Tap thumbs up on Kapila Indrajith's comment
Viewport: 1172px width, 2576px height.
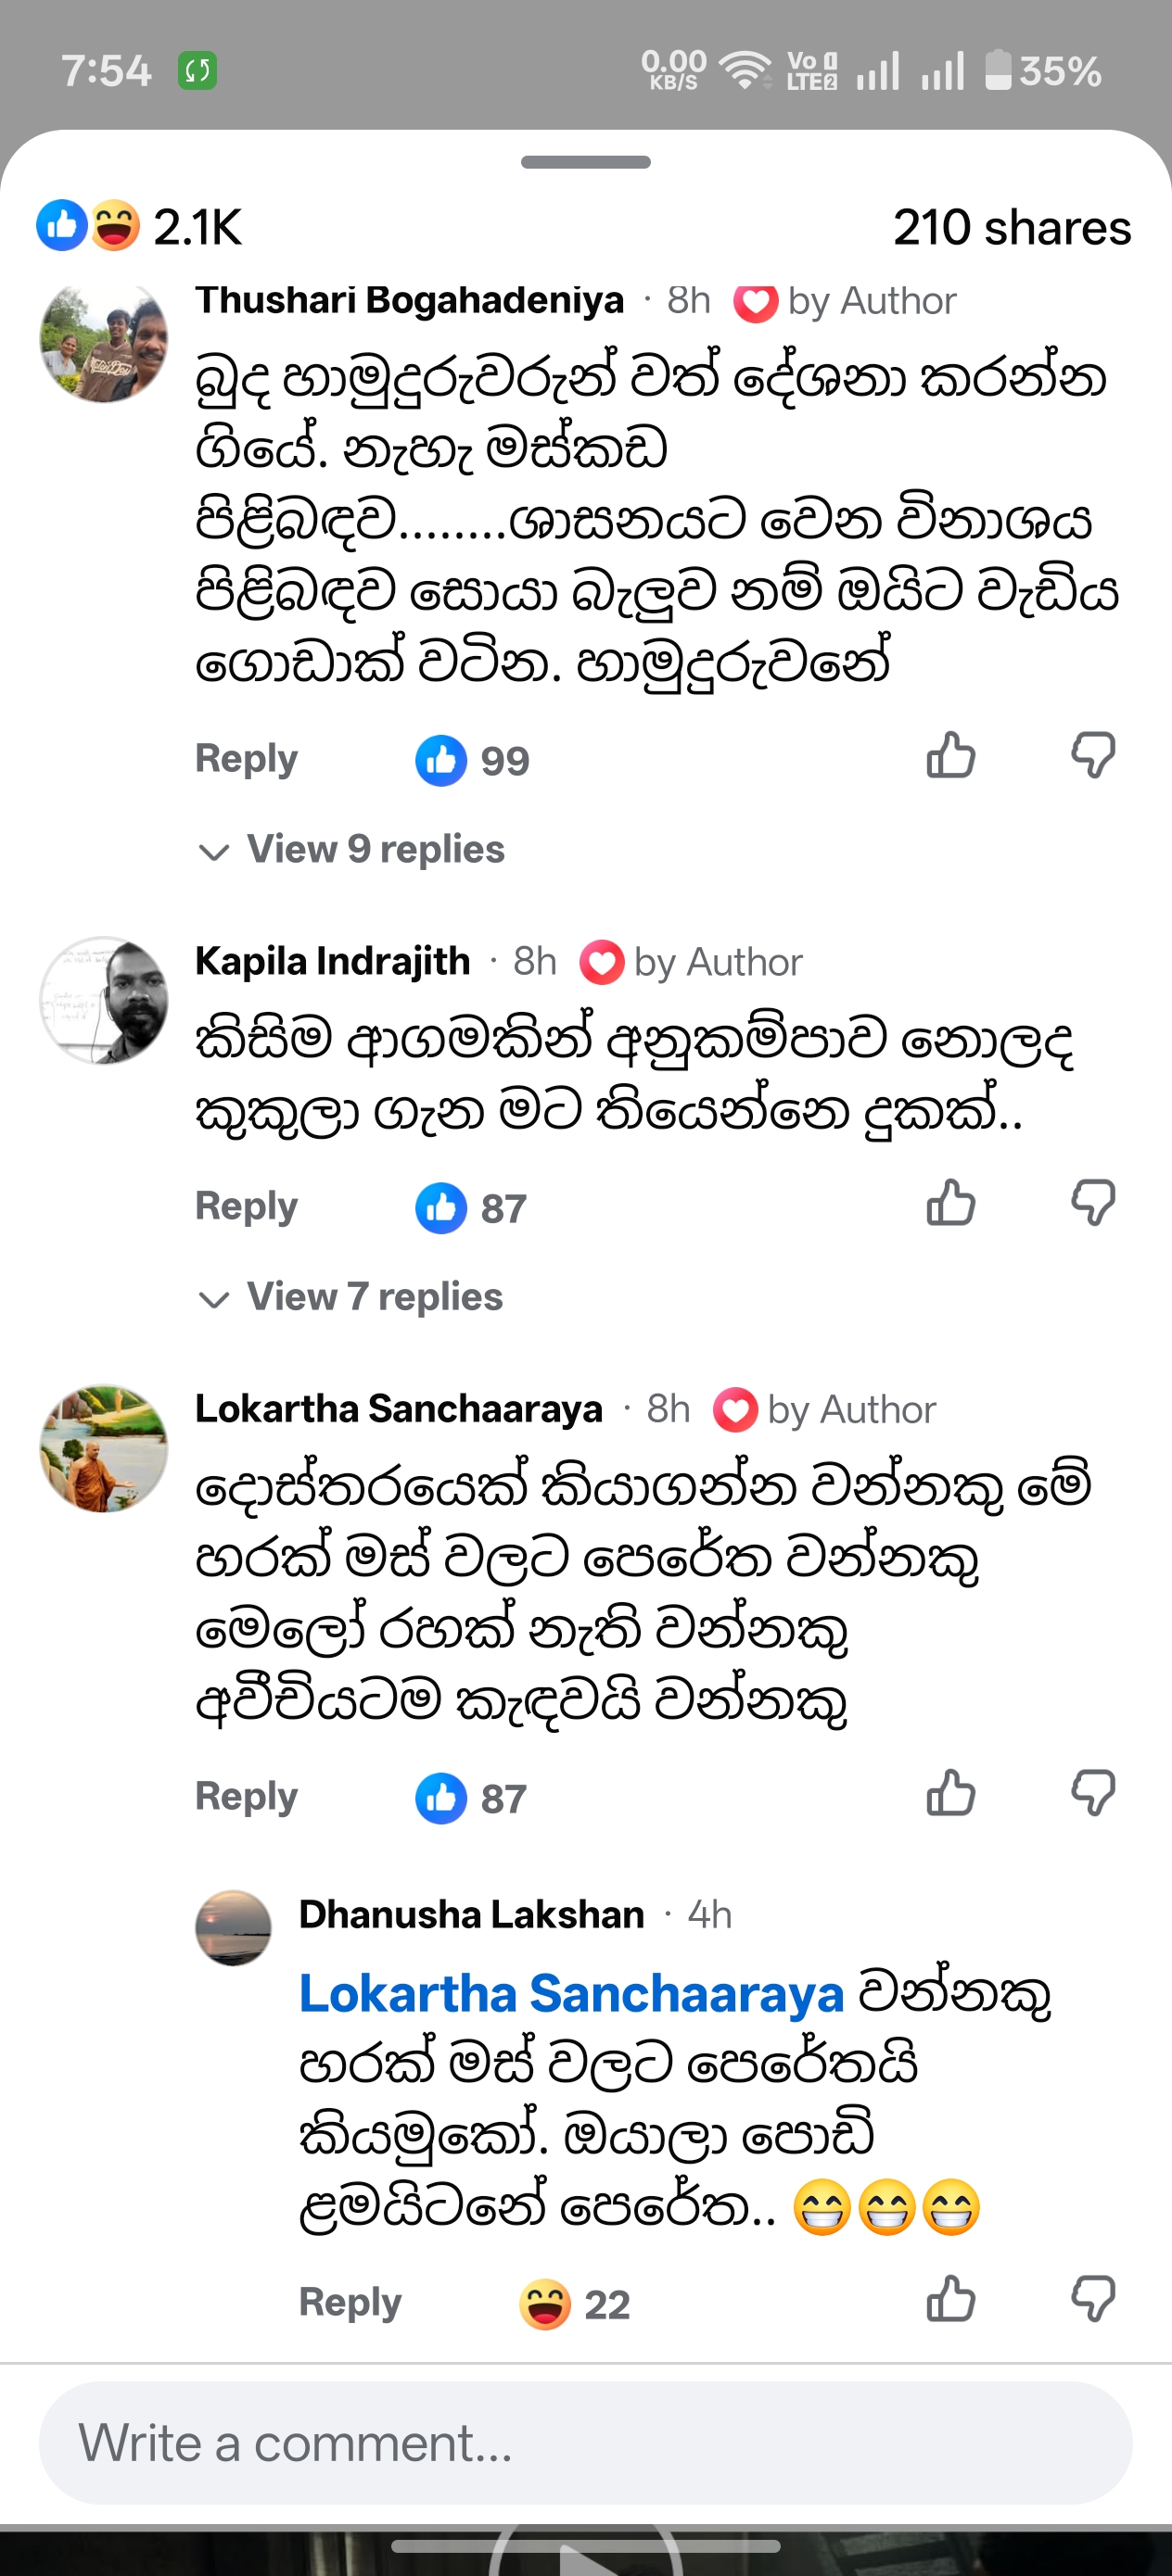coord(950,1202)
